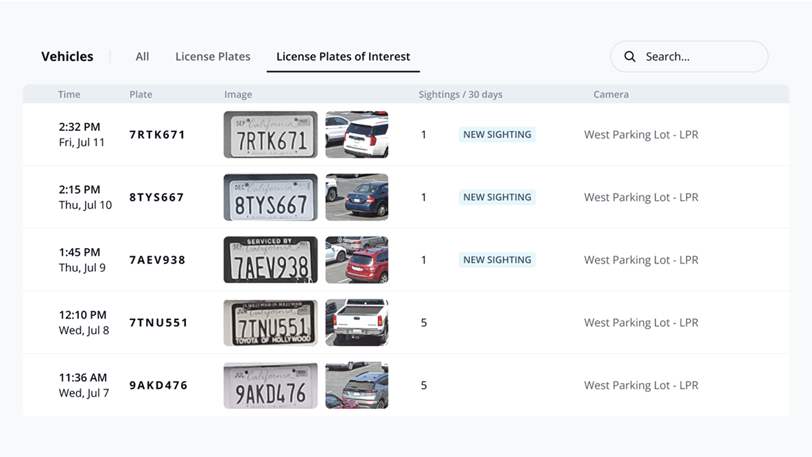Click New Sighting badge for 7AEV938
812x457 pixels.
(x=497, y=260)
